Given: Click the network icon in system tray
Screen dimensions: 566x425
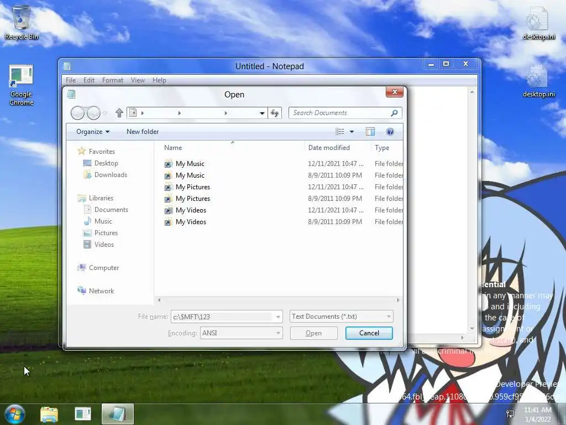Looking at the screenshot, I should (510, 414).
